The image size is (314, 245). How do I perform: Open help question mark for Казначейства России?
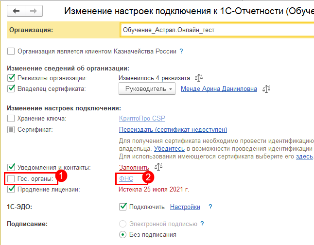pos(181,51)
